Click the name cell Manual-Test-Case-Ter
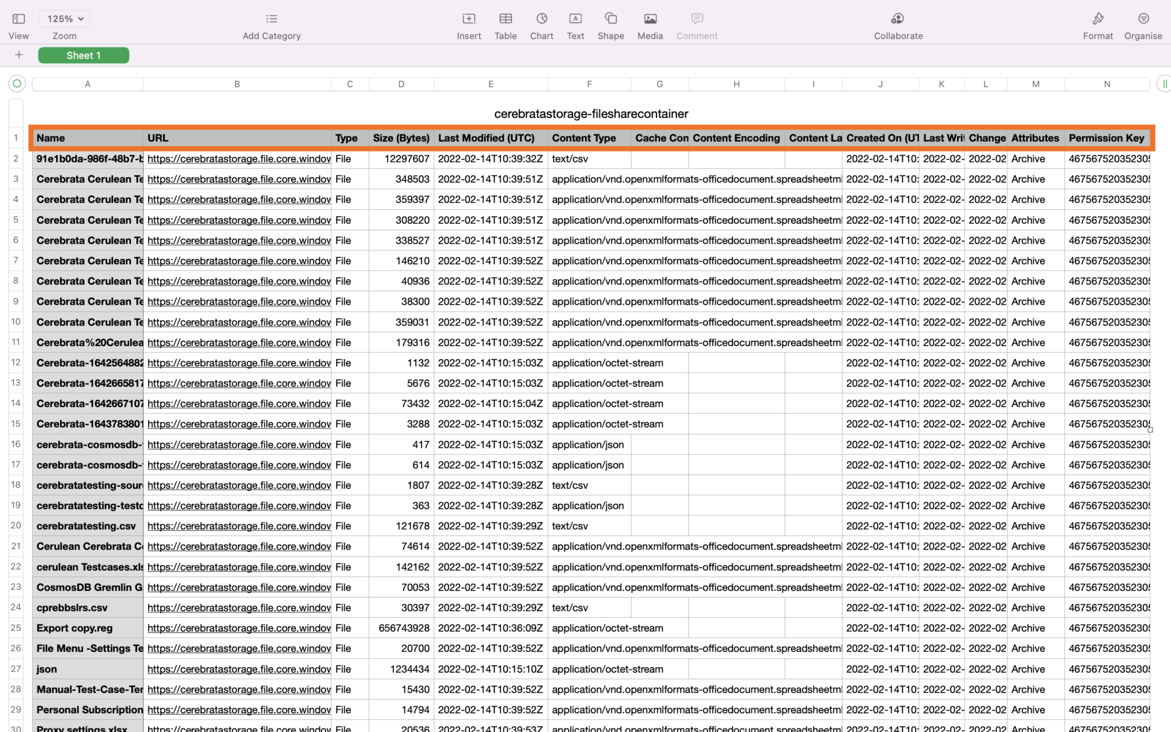The height and width of the screenshot is (732, 1171). tap(87, 690)
